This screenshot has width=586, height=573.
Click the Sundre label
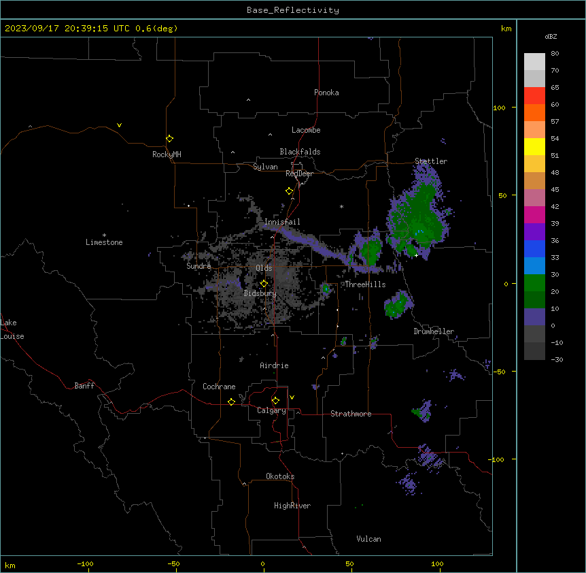pos(199,266)
